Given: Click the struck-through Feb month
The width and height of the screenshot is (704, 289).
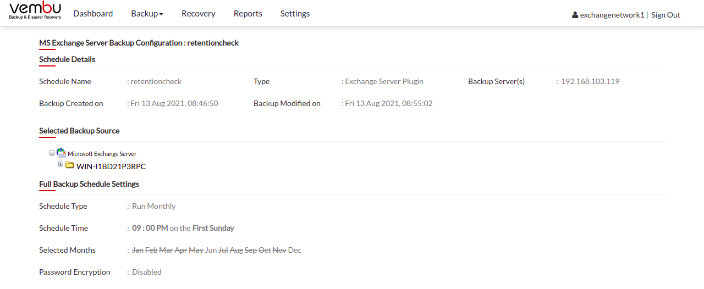Looking at the screenshot, I should tap(151, 250).
